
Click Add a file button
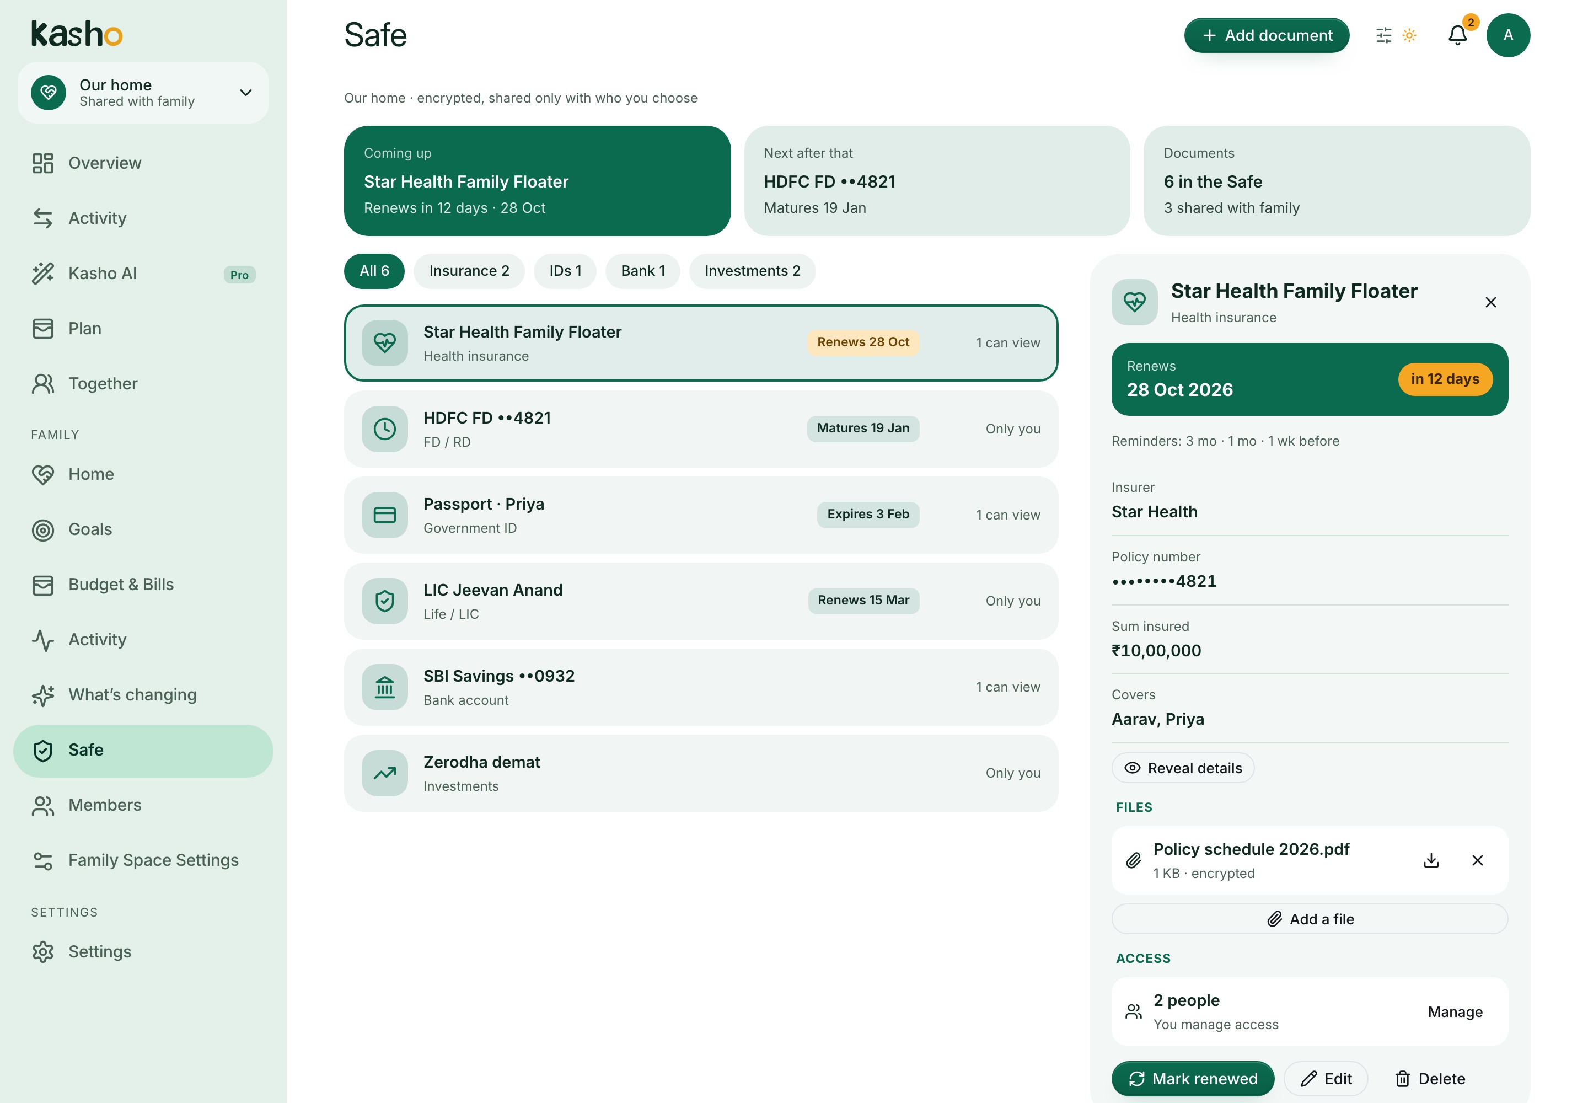1310,919
